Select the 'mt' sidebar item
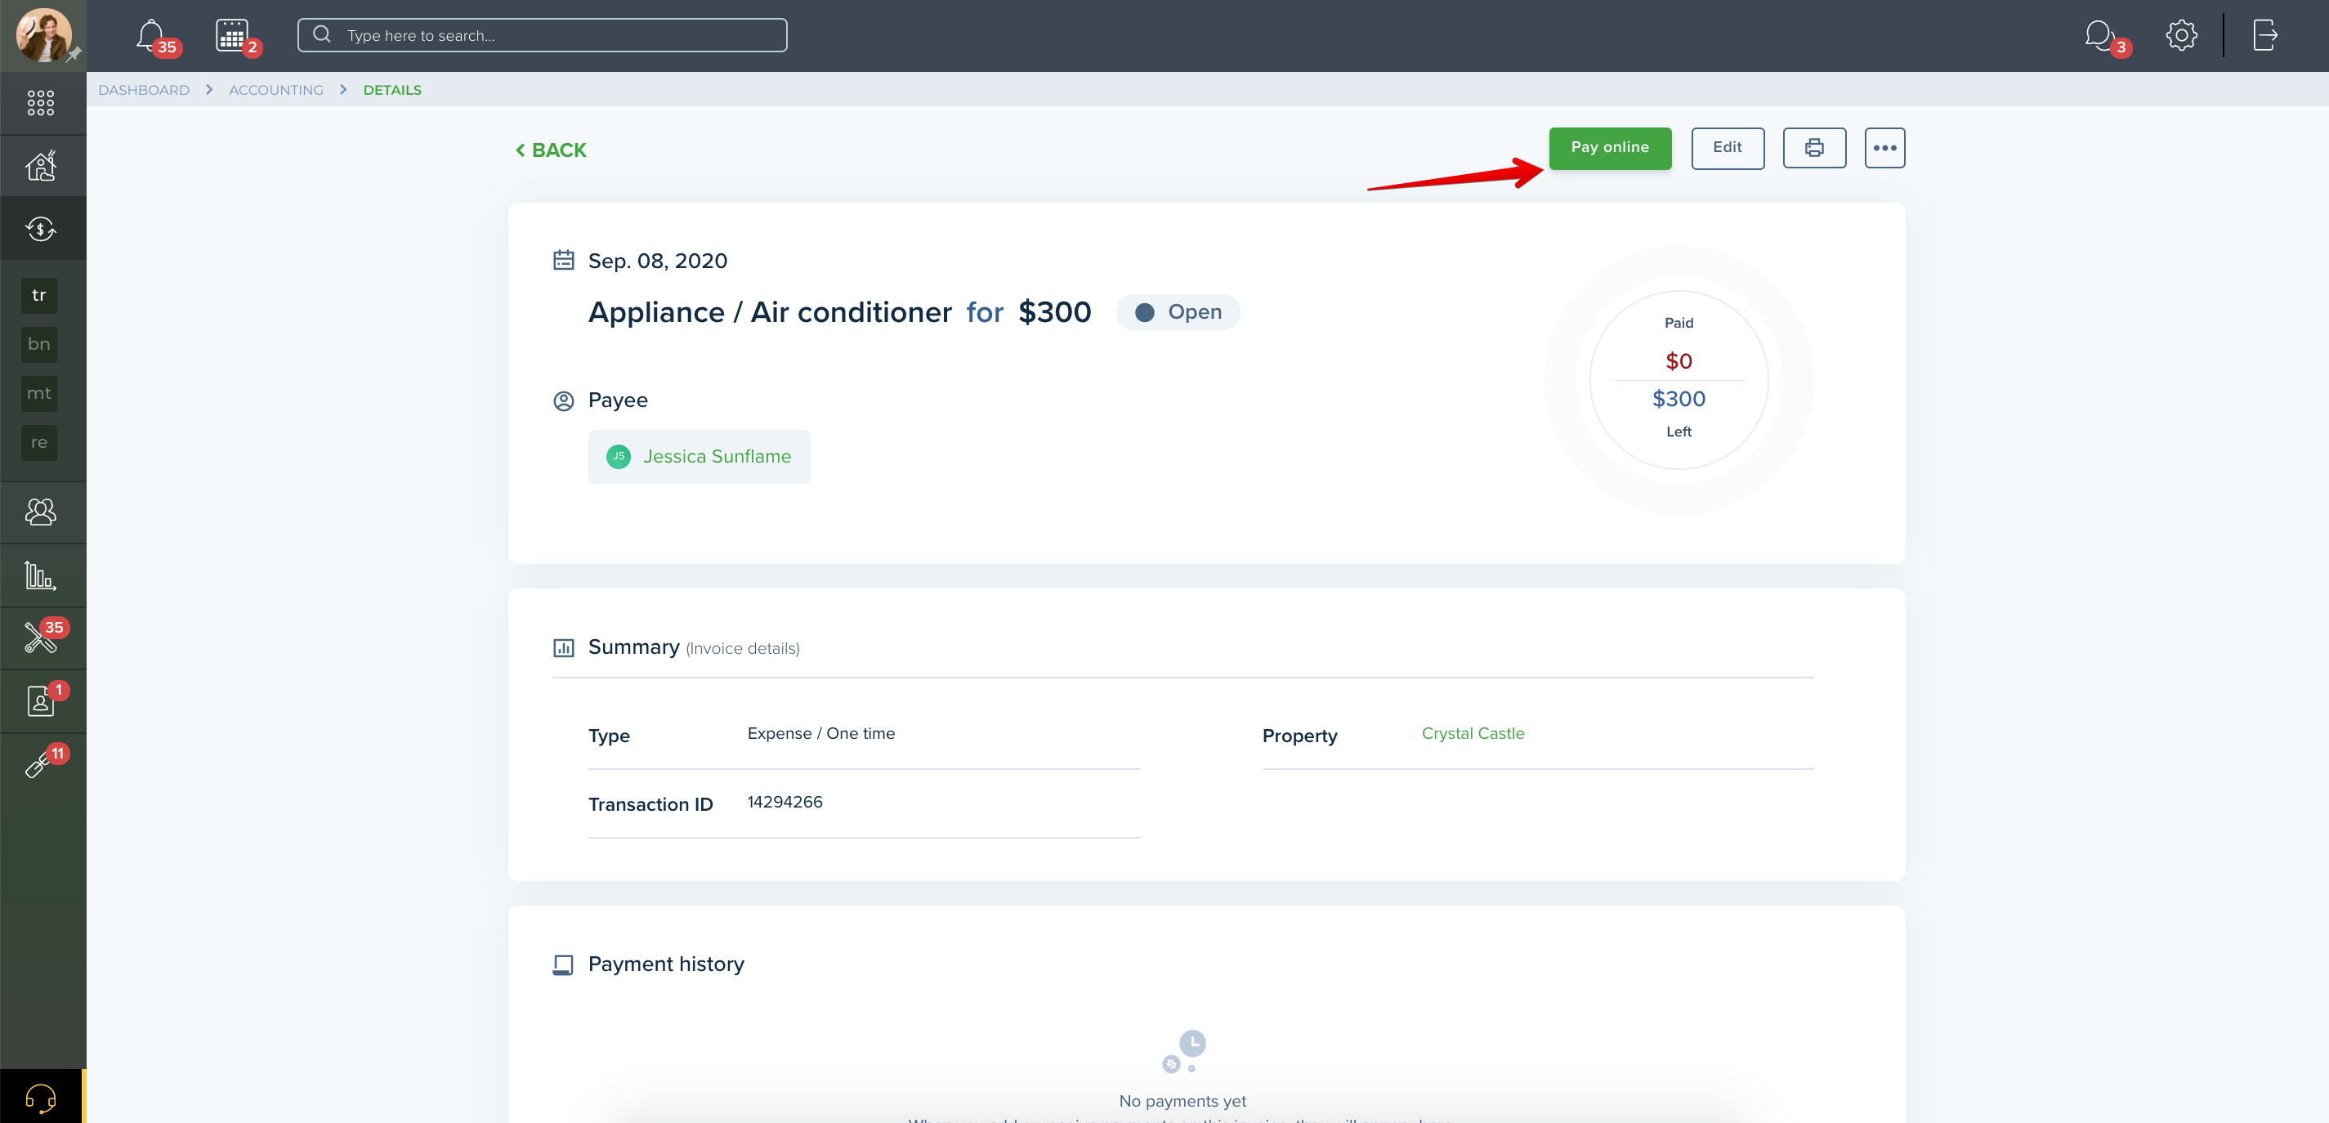The image size is (2329, 1123). (39, 393)
